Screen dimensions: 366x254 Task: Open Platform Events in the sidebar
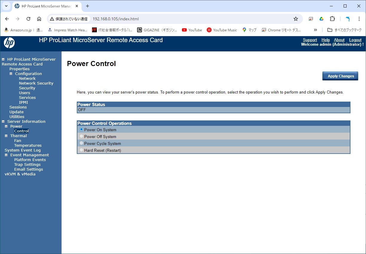coord(30,160)
